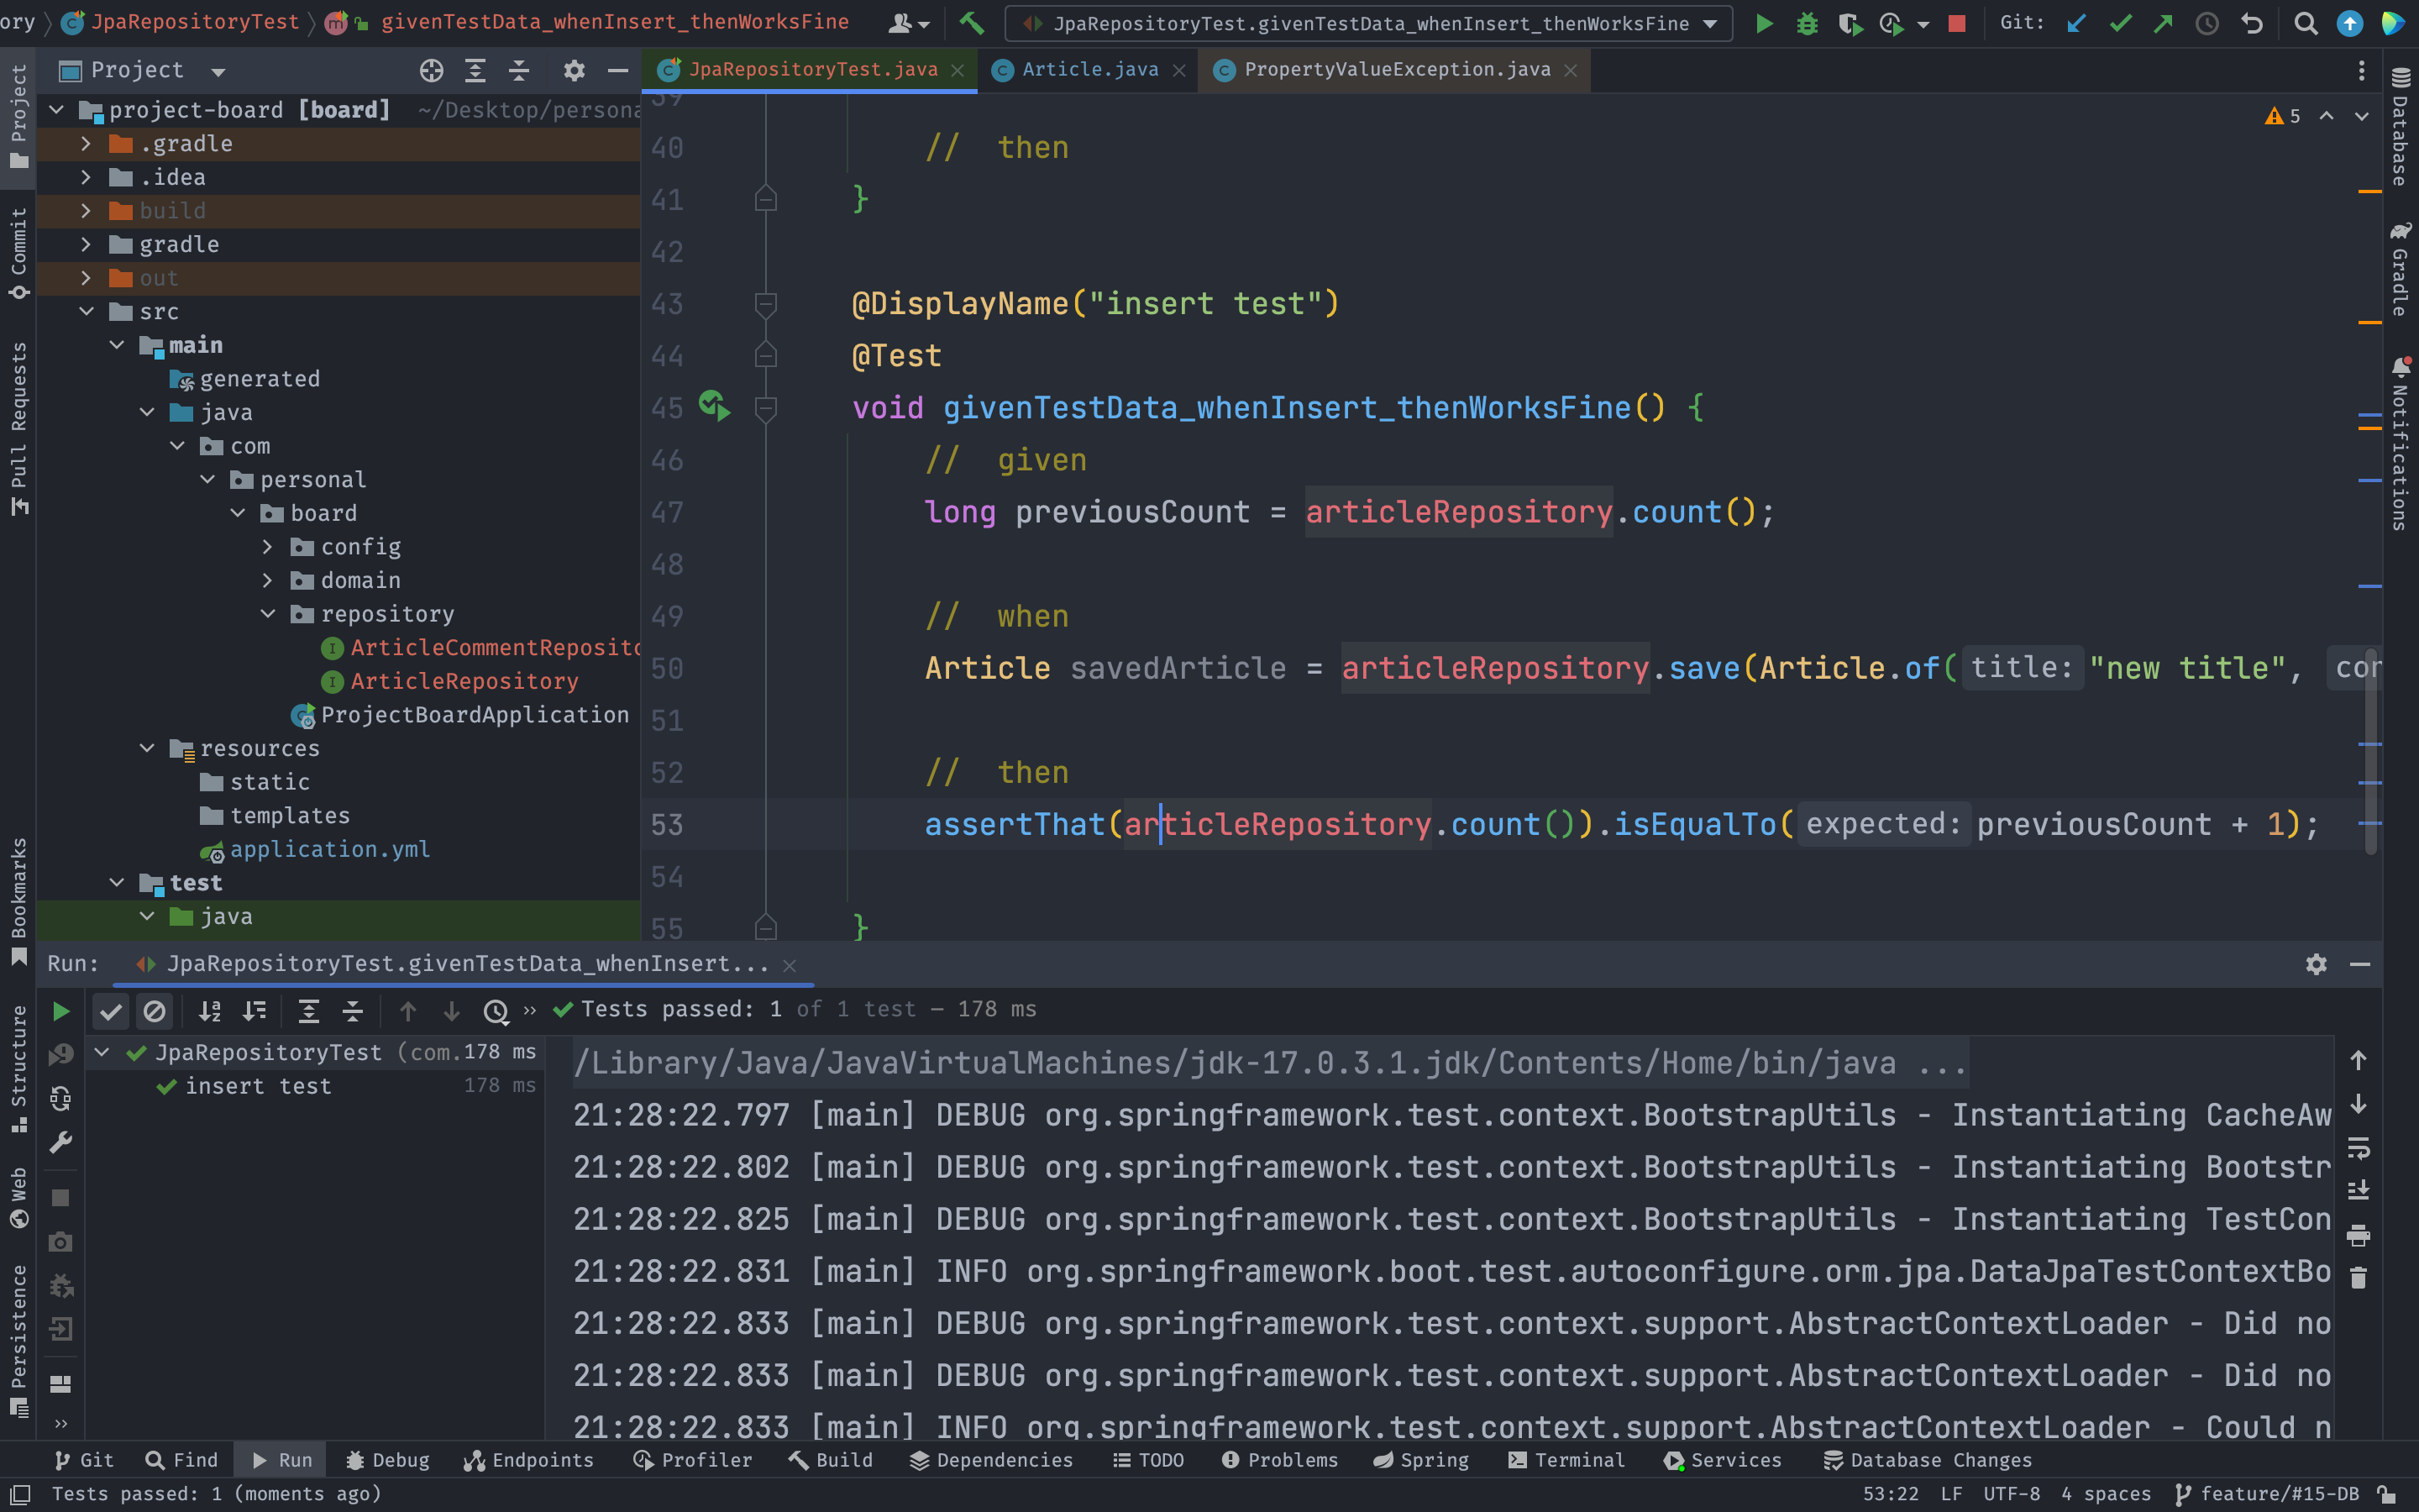This screenshot has width=2419, height=1512.
Task: Click Select Opened File crosshair icon
Action: [x=431, y=70]
